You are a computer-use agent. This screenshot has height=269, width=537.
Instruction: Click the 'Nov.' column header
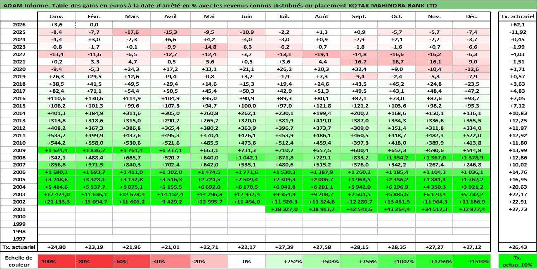[x=434, y=16]
